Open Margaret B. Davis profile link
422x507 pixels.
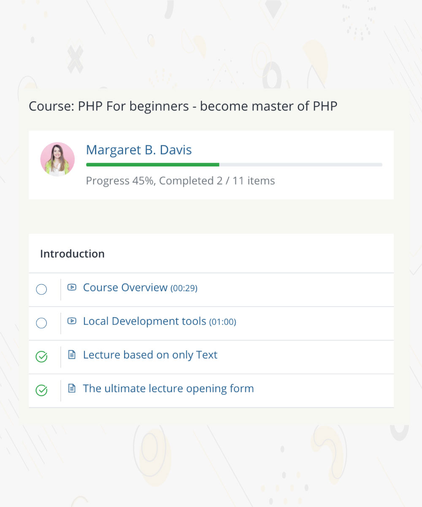coord(139,150)
